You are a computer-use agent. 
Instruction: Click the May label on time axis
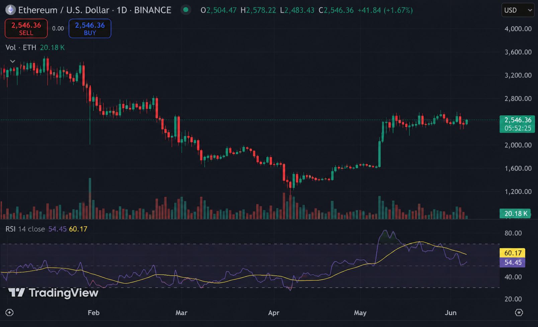[x=360, y=313]
